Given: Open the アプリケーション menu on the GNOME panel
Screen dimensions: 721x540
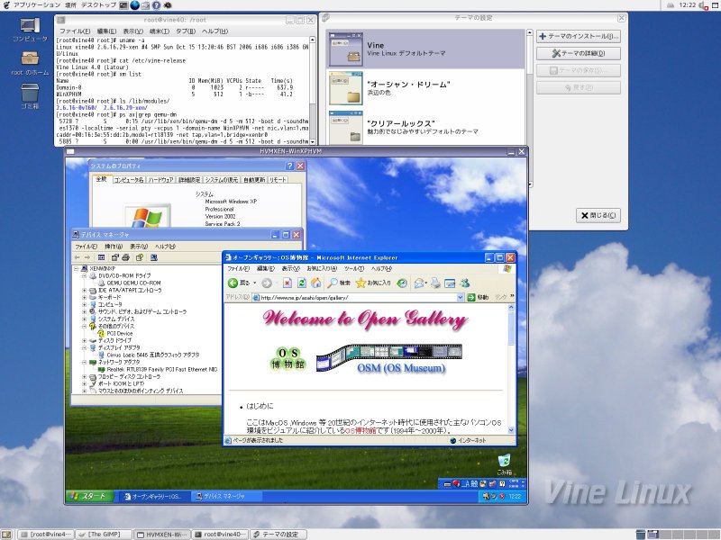Looking at the screenshot, I should click(36, 5).
